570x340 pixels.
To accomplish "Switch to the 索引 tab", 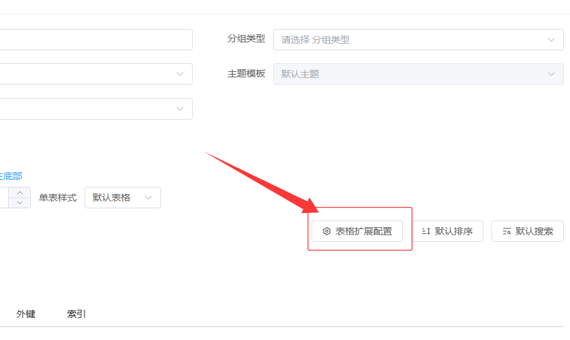I will pyautogui.click(x=77, y=314).
